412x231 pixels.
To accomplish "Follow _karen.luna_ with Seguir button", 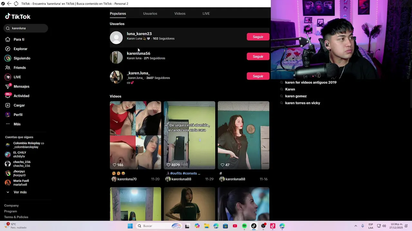I will click(x=258, y=76).
